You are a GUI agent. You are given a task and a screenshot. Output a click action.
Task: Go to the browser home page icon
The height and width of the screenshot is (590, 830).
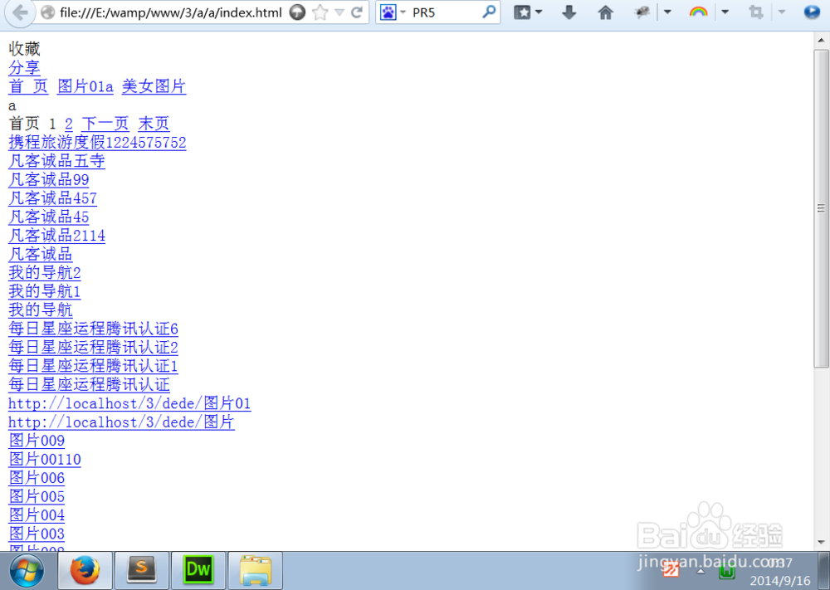click(605, 12)
